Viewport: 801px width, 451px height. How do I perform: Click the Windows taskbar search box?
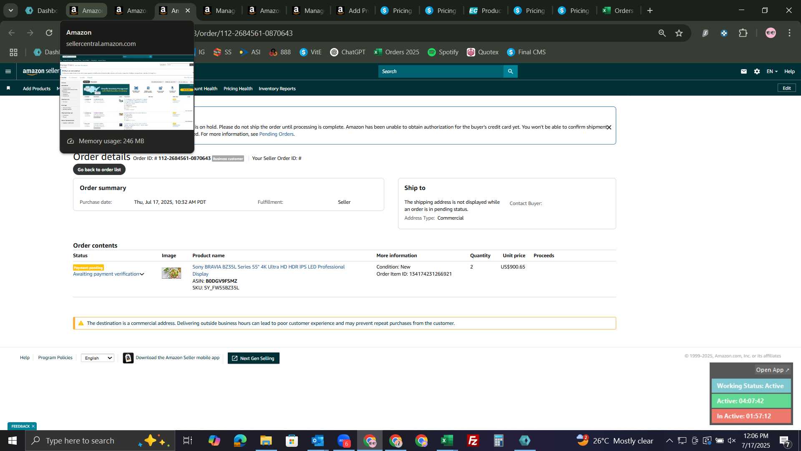coord(100,441)
